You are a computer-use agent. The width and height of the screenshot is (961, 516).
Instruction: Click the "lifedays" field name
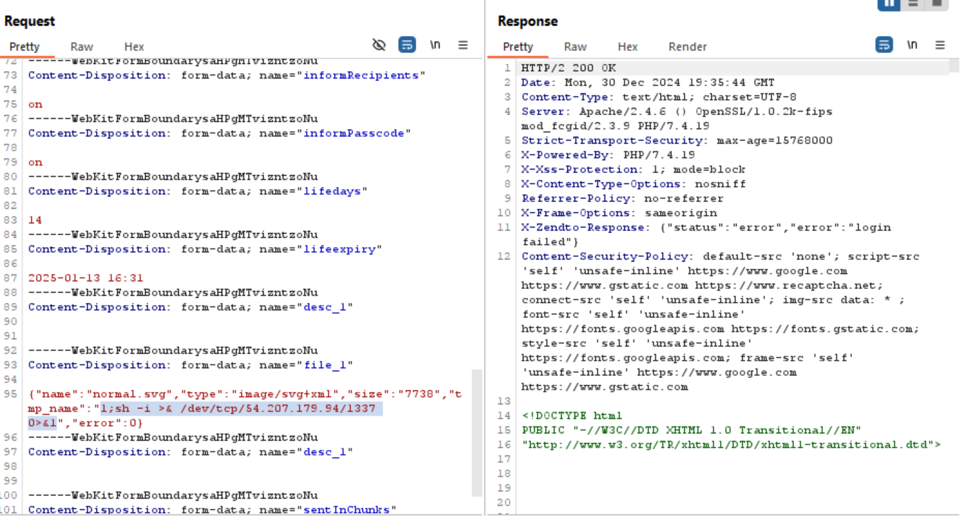[x=333, y=191]
